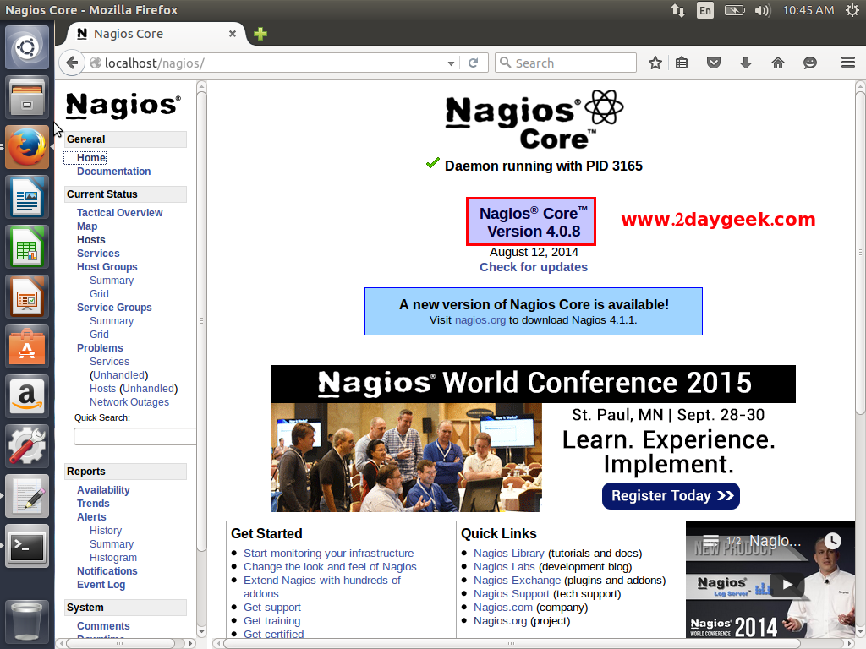
Task: Click the browser Back arrow button
Action: tap(71, 63)
